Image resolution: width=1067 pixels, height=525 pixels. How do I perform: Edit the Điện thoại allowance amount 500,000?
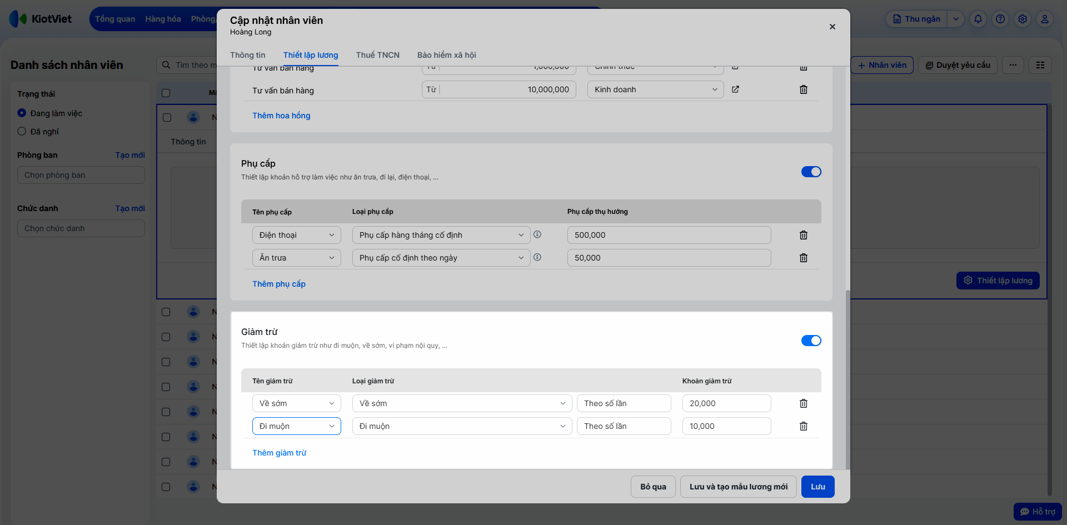click(669, 235)
